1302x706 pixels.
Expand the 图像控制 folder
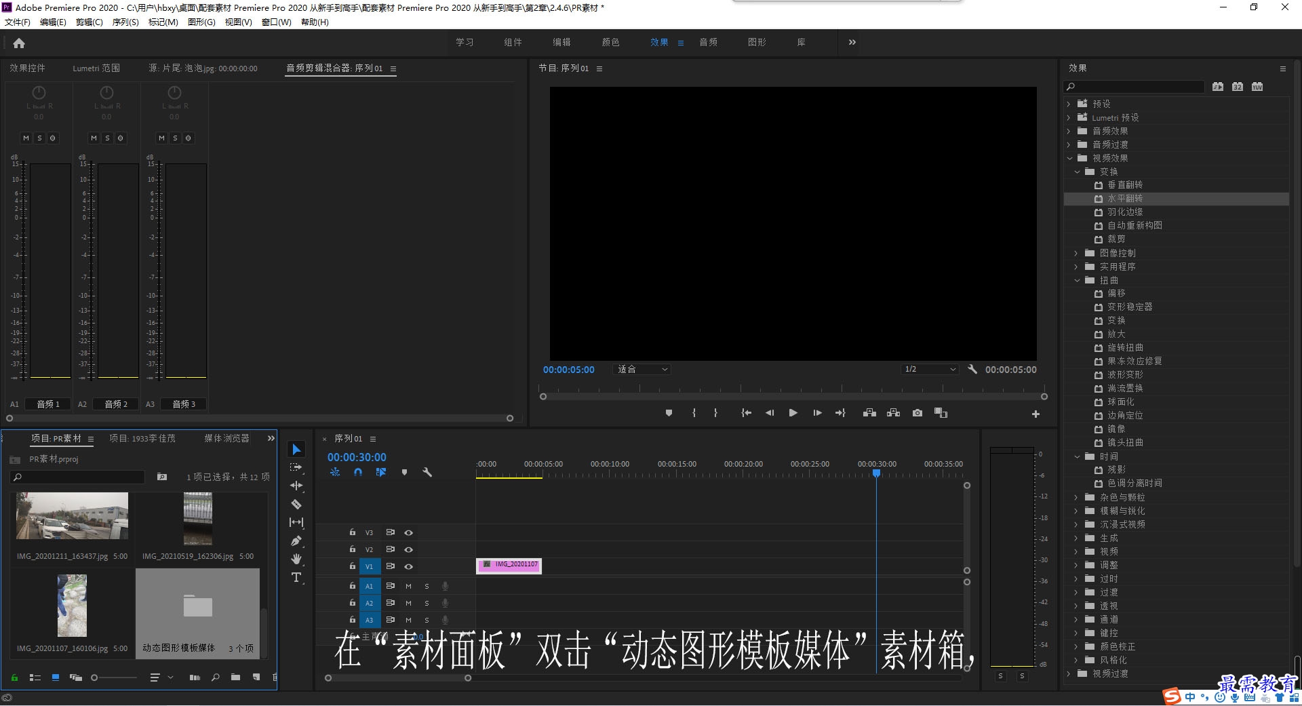pyautogui.click(x=1076, y=253)
